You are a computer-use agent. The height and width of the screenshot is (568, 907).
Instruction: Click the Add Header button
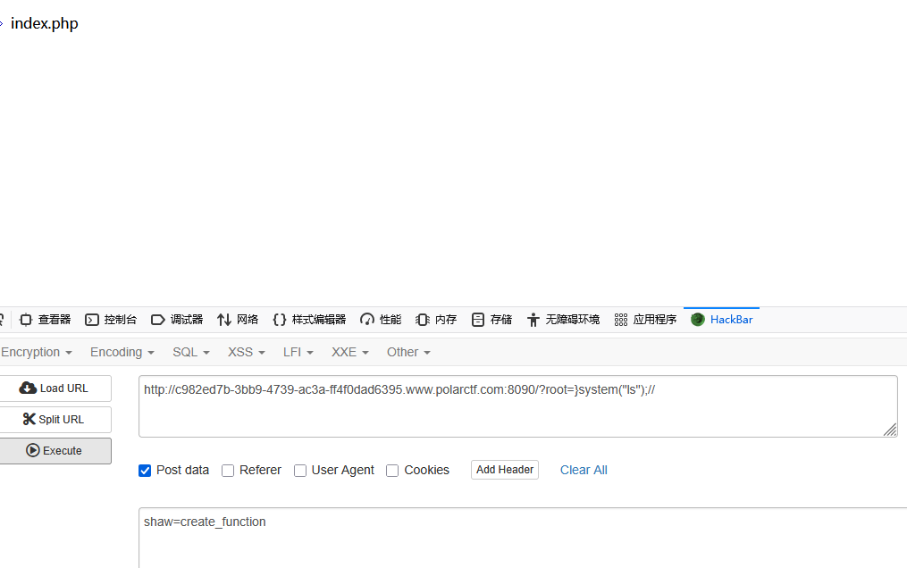coord(505,470)
